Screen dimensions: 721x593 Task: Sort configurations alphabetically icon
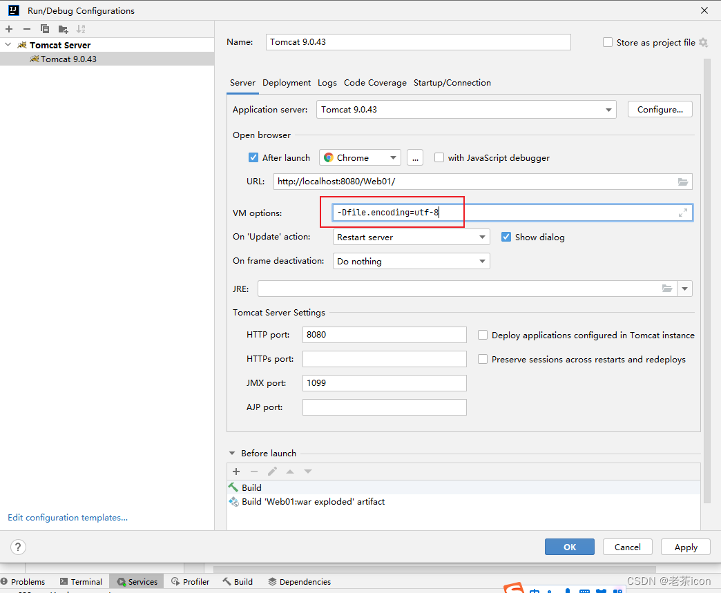pos(81,29)
